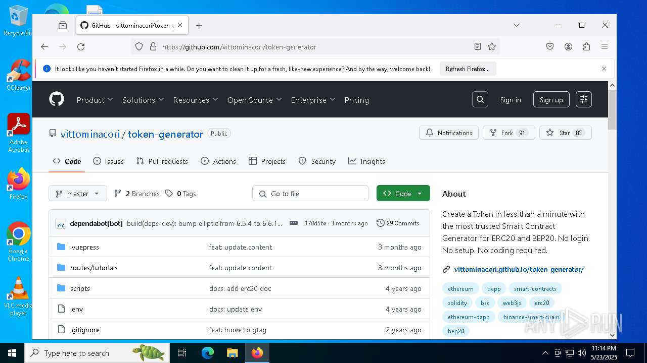Screen dimensions: 647x363
Task: View 2 Branches link
Action: tap(137, 194)
